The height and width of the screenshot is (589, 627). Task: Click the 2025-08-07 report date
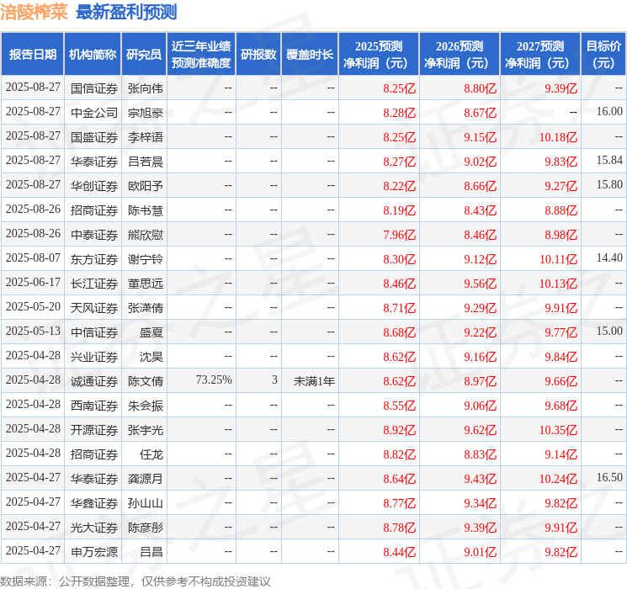click(33, 257)
